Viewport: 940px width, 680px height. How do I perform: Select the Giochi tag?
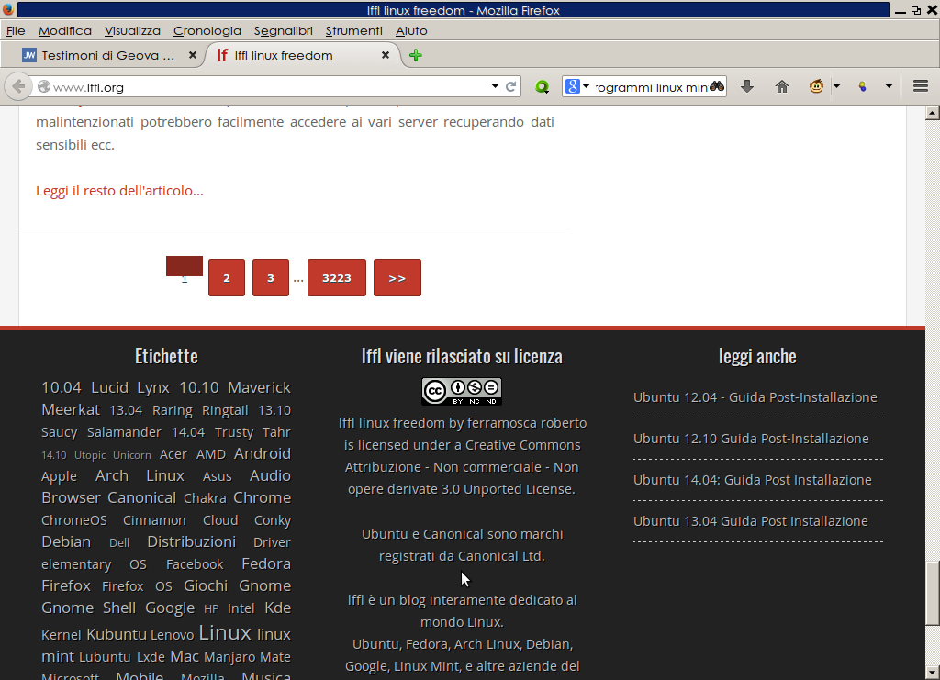(206, 586)
